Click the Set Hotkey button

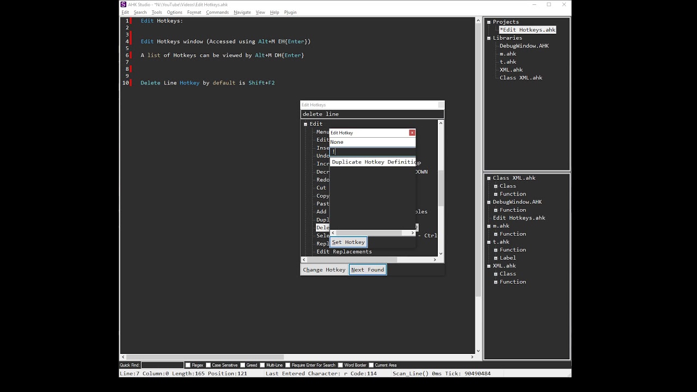[x=348, y=242]
